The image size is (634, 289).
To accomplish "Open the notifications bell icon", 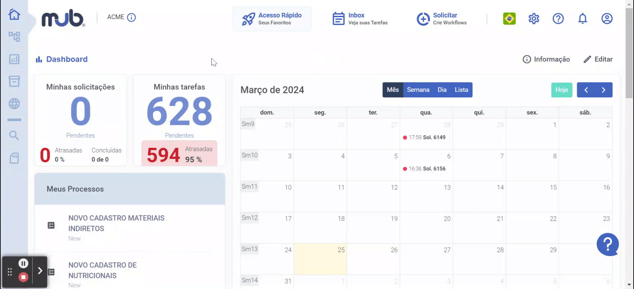I will point(582,18).
